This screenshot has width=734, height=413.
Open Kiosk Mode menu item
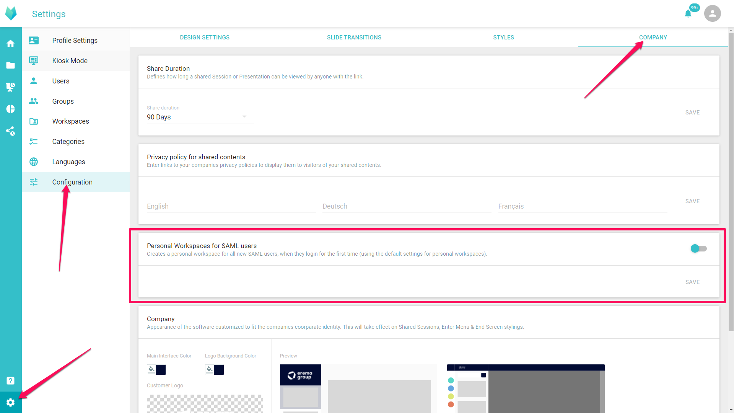coord(76,60)
